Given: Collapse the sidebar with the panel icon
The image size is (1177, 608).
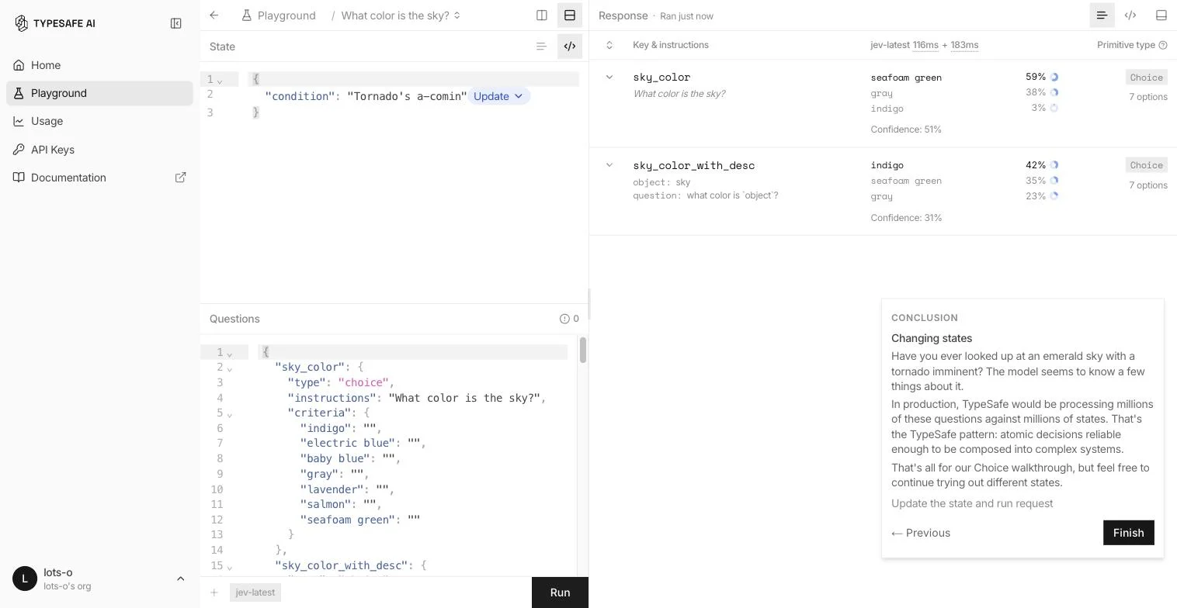Looking at the screenshot, I should [x=176, y=23].
